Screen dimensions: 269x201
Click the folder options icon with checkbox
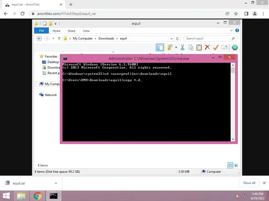point(170,47)
